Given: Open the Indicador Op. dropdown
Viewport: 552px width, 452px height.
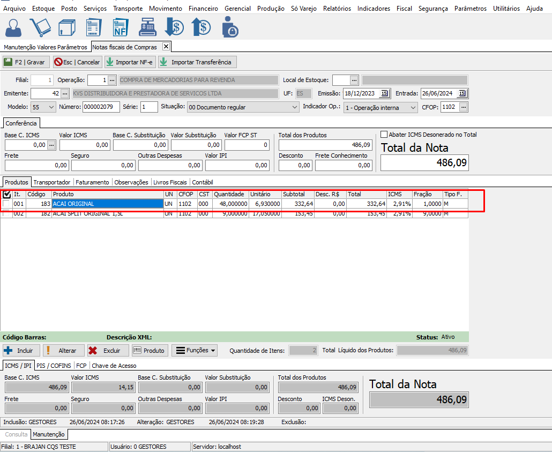Looking at the screenshot, I should click(x=412, y=107).
